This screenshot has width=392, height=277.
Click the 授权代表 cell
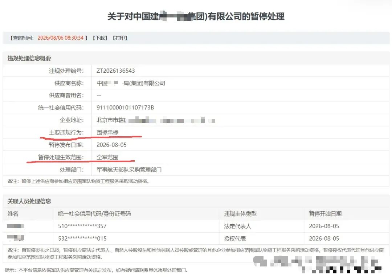(235, 238)
